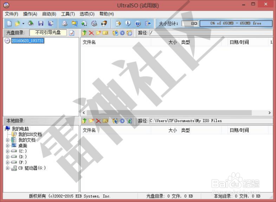Click the Save As toolbar icon
Screen dimensions: 276x202
click(x=51, y=23)
